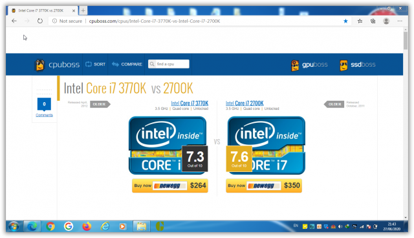Click the 7.3 out of 10 score
Viewport: 414px width, 238px height.
click(x=195, y=158)
